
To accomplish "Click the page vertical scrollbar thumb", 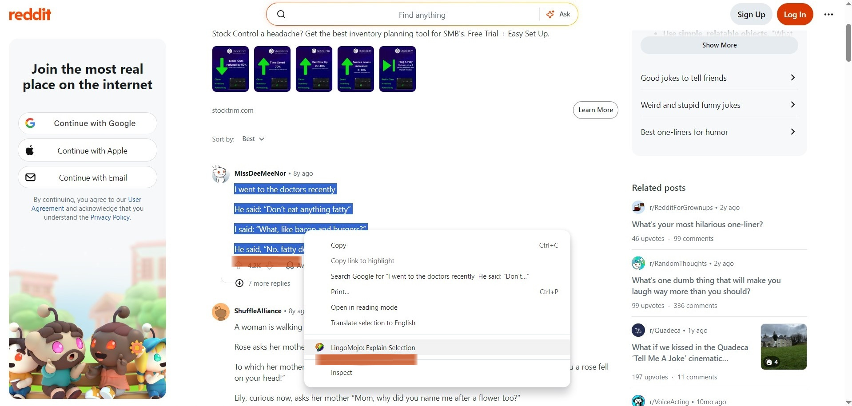I will pos(848,43).
